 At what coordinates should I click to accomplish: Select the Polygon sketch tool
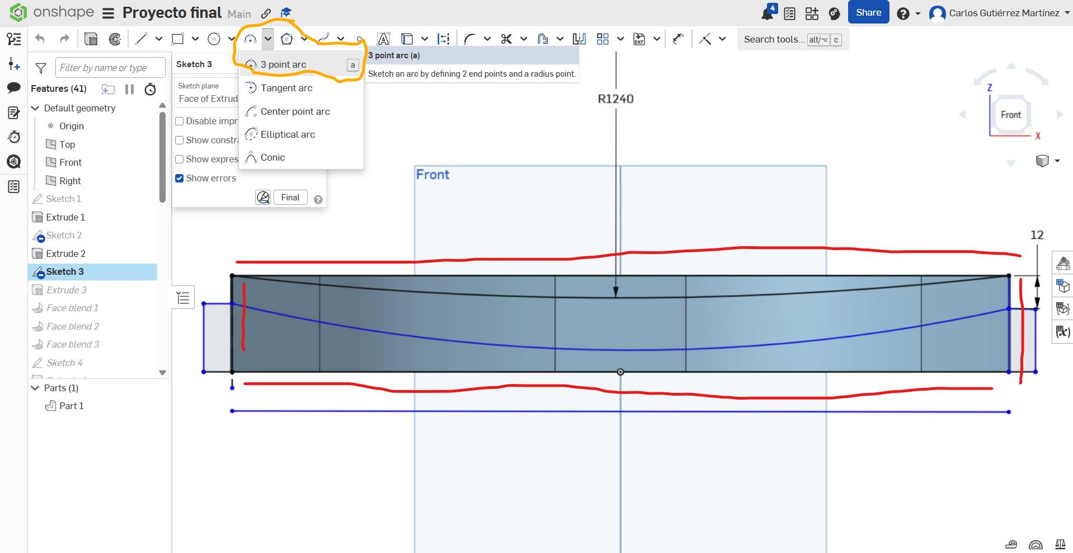286,39
